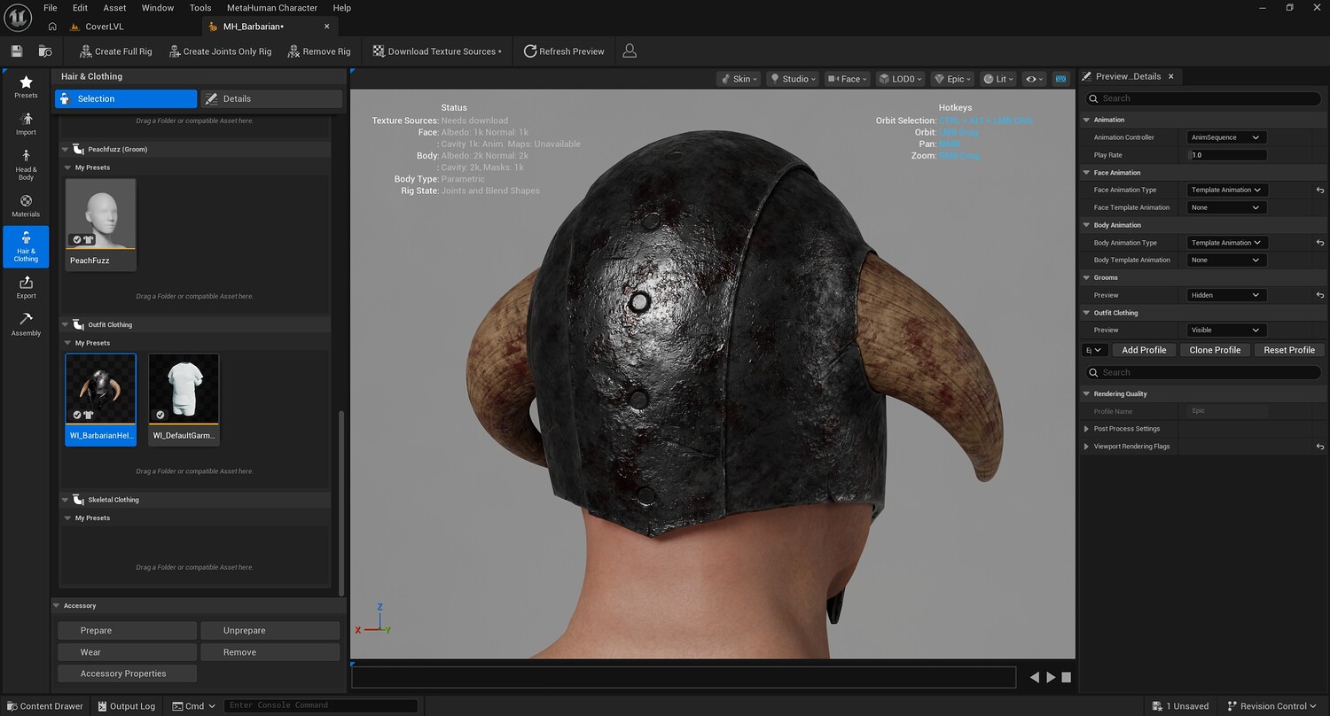Play the animation forward
Screen dimensions: 1330x716
(x=1051, y=677)
